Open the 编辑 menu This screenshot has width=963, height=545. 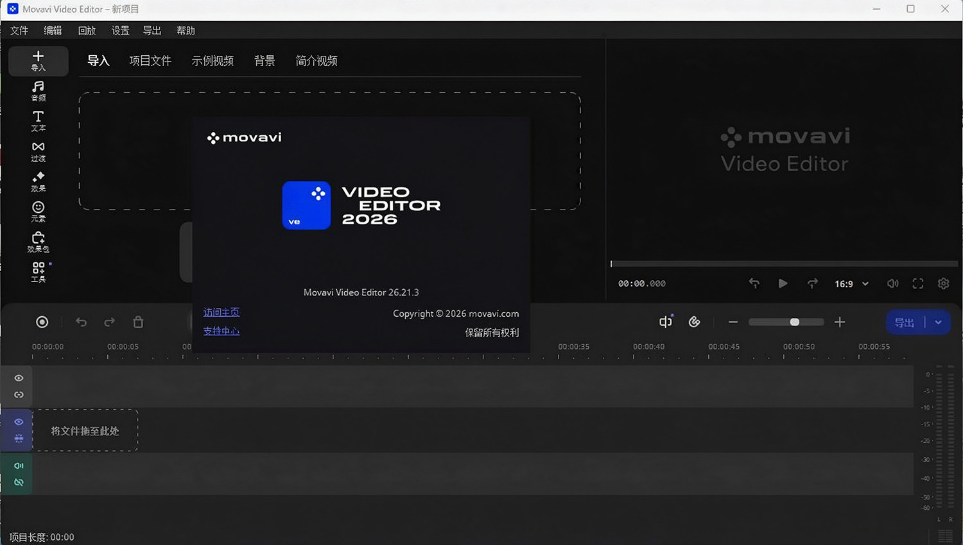[x=53, y=30]
